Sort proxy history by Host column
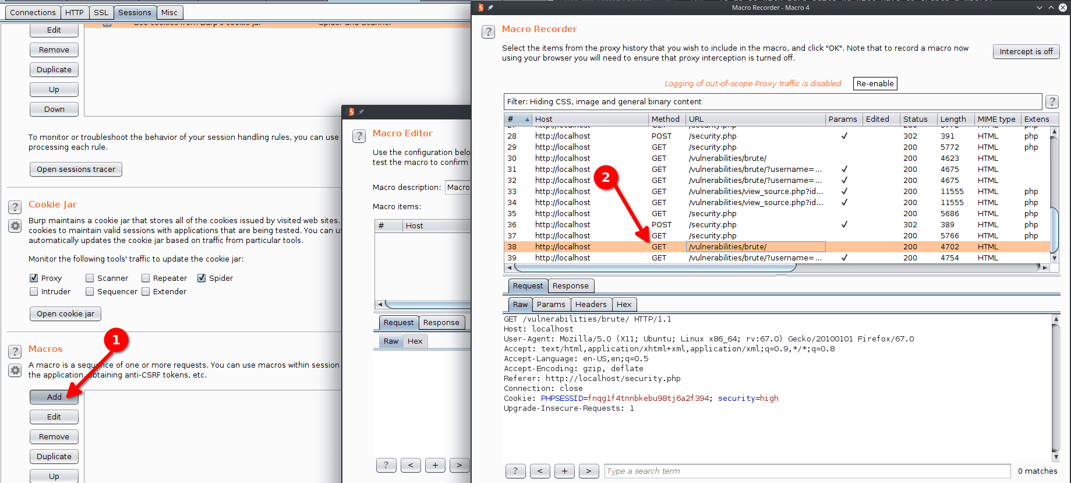Image resolution: width=1071 pixels, height=483 pixels. [x=591, y=119]
